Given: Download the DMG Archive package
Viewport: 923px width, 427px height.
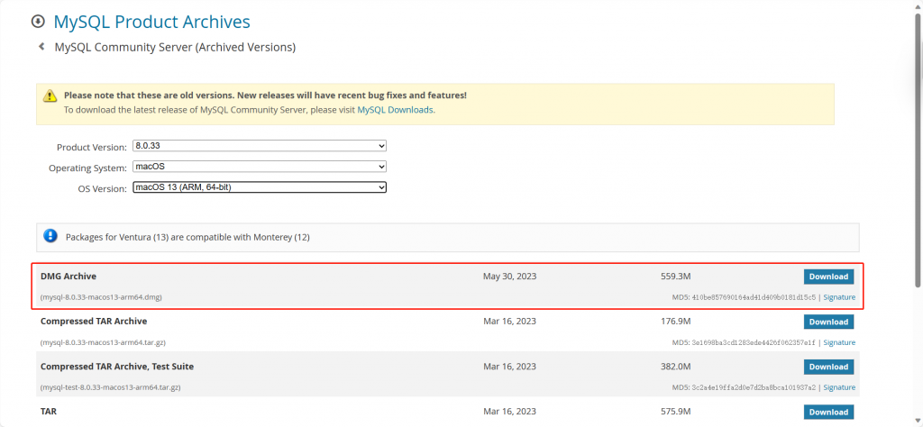Looking at the screenshot, I should pyautogui.click(x=828, y=277).
